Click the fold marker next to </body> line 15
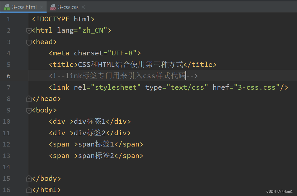 [29, 178]
